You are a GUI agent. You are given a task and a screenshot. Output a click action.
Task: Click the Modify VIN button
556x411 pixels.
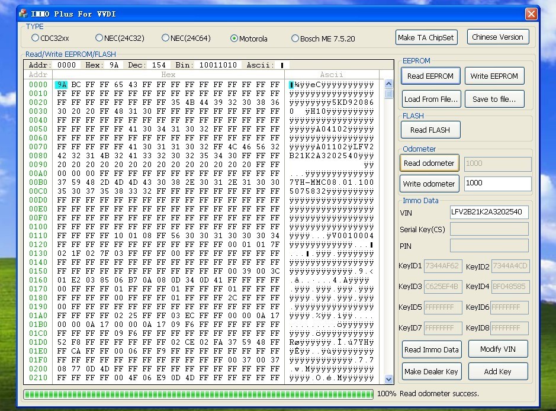point(498,349)
